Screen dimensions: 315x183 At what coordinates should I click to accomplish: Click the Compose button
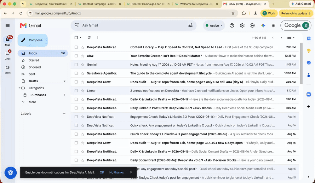tap(32, 40)
